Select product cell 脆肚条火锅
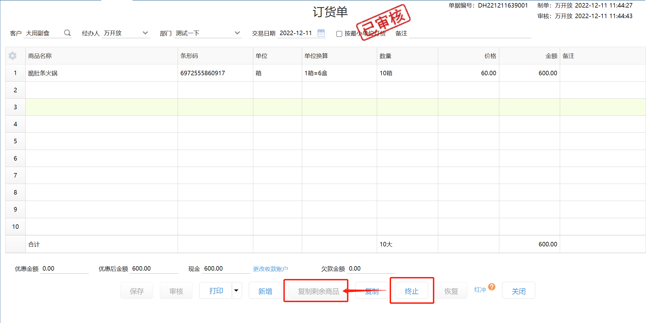The width and height of the screenshot is (646, 323). (102, 73)
